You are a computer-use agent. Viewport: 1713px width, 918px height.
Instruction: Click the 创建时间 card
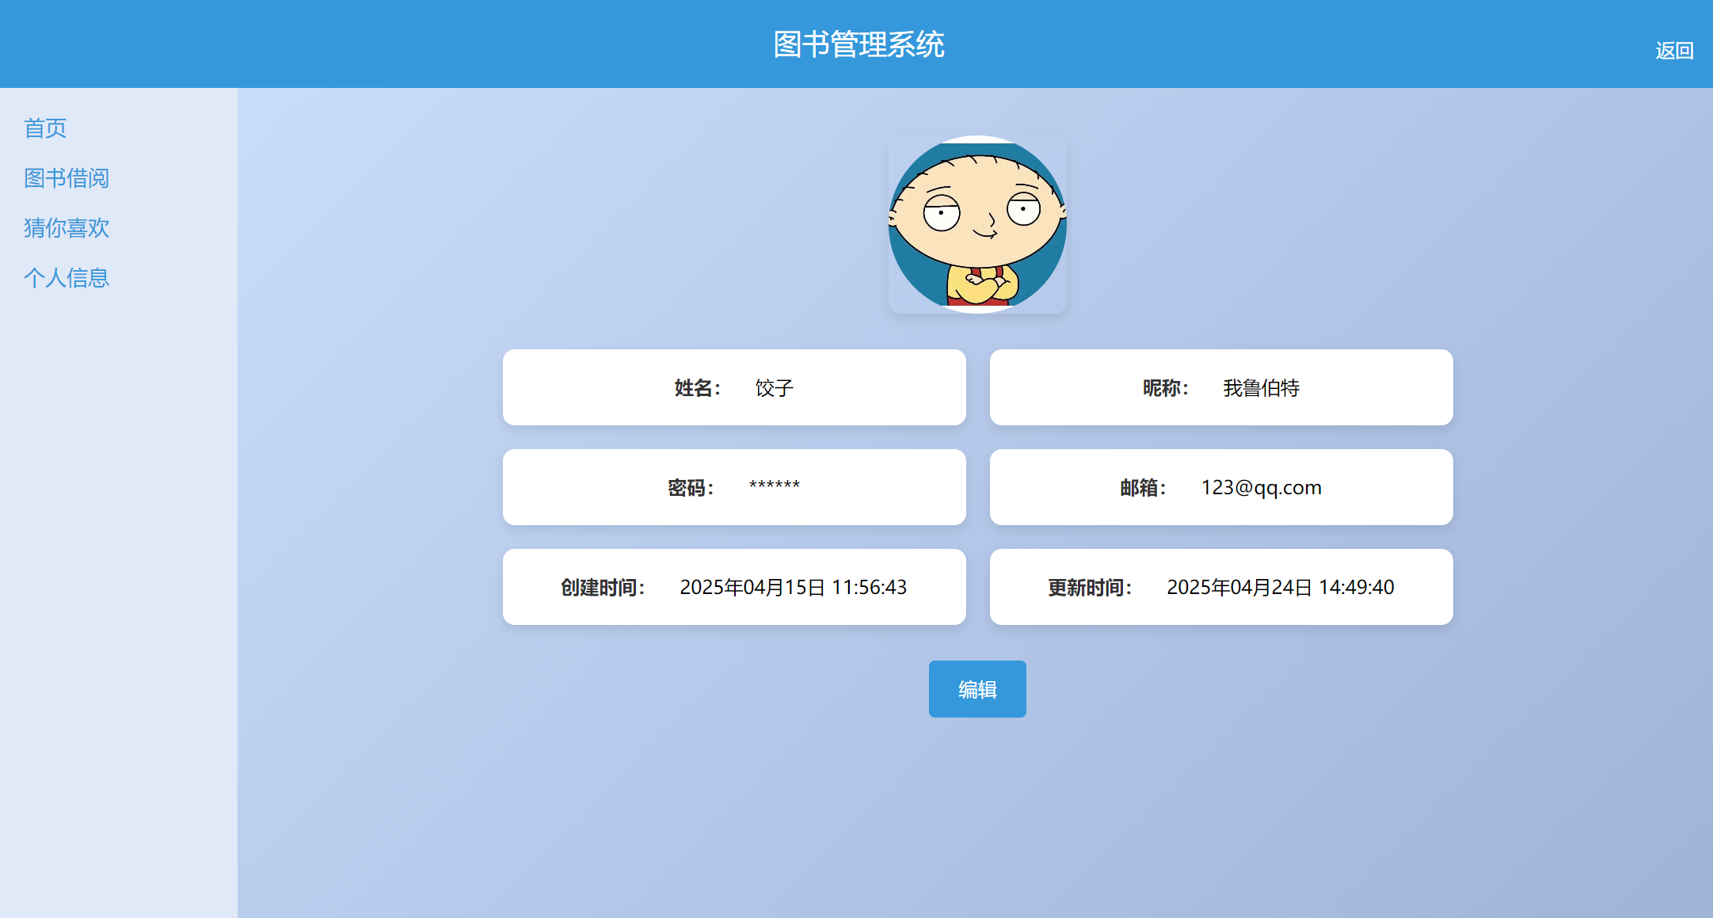pyautogui.click(x=733, y=587)
